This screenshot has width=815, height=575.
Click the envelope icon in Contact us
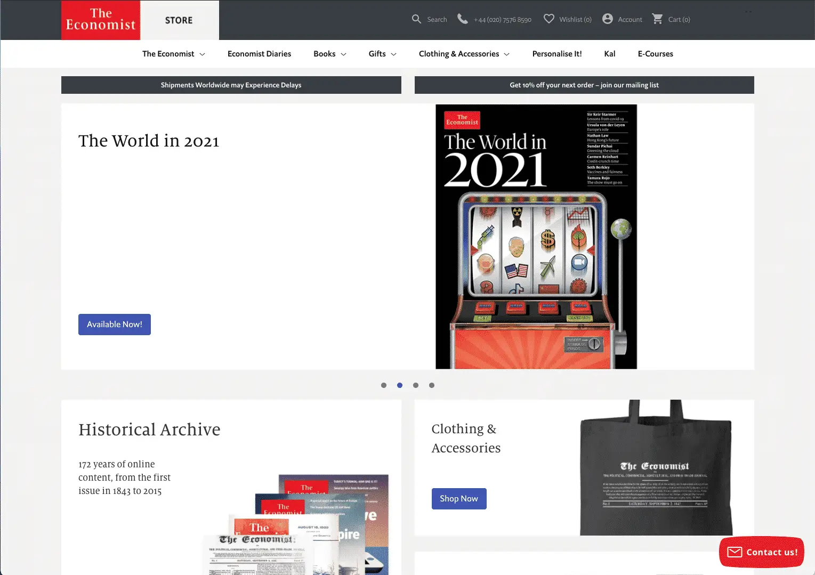[735, 552]
